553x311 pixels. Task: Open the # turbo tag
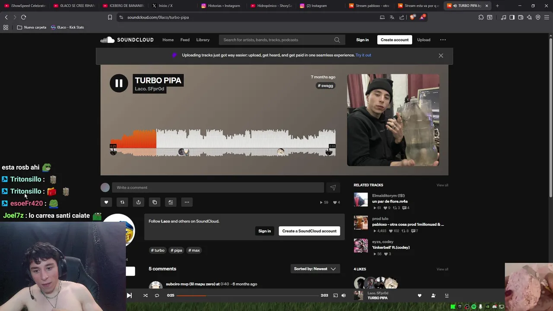click(158, 251)
